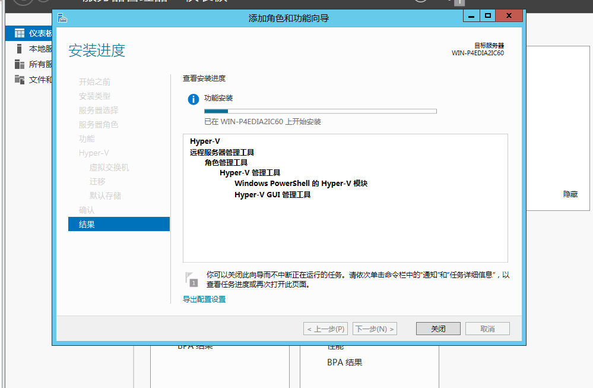Click the 导出配置设置 link
The image size is (593, 388).
tap(204, 299)
